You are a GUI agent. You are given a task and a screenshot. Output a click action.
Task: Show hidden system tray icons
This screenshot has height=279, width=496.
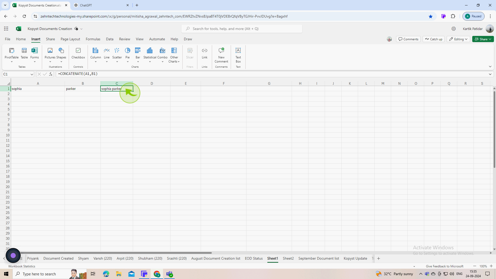pos(421,274)
